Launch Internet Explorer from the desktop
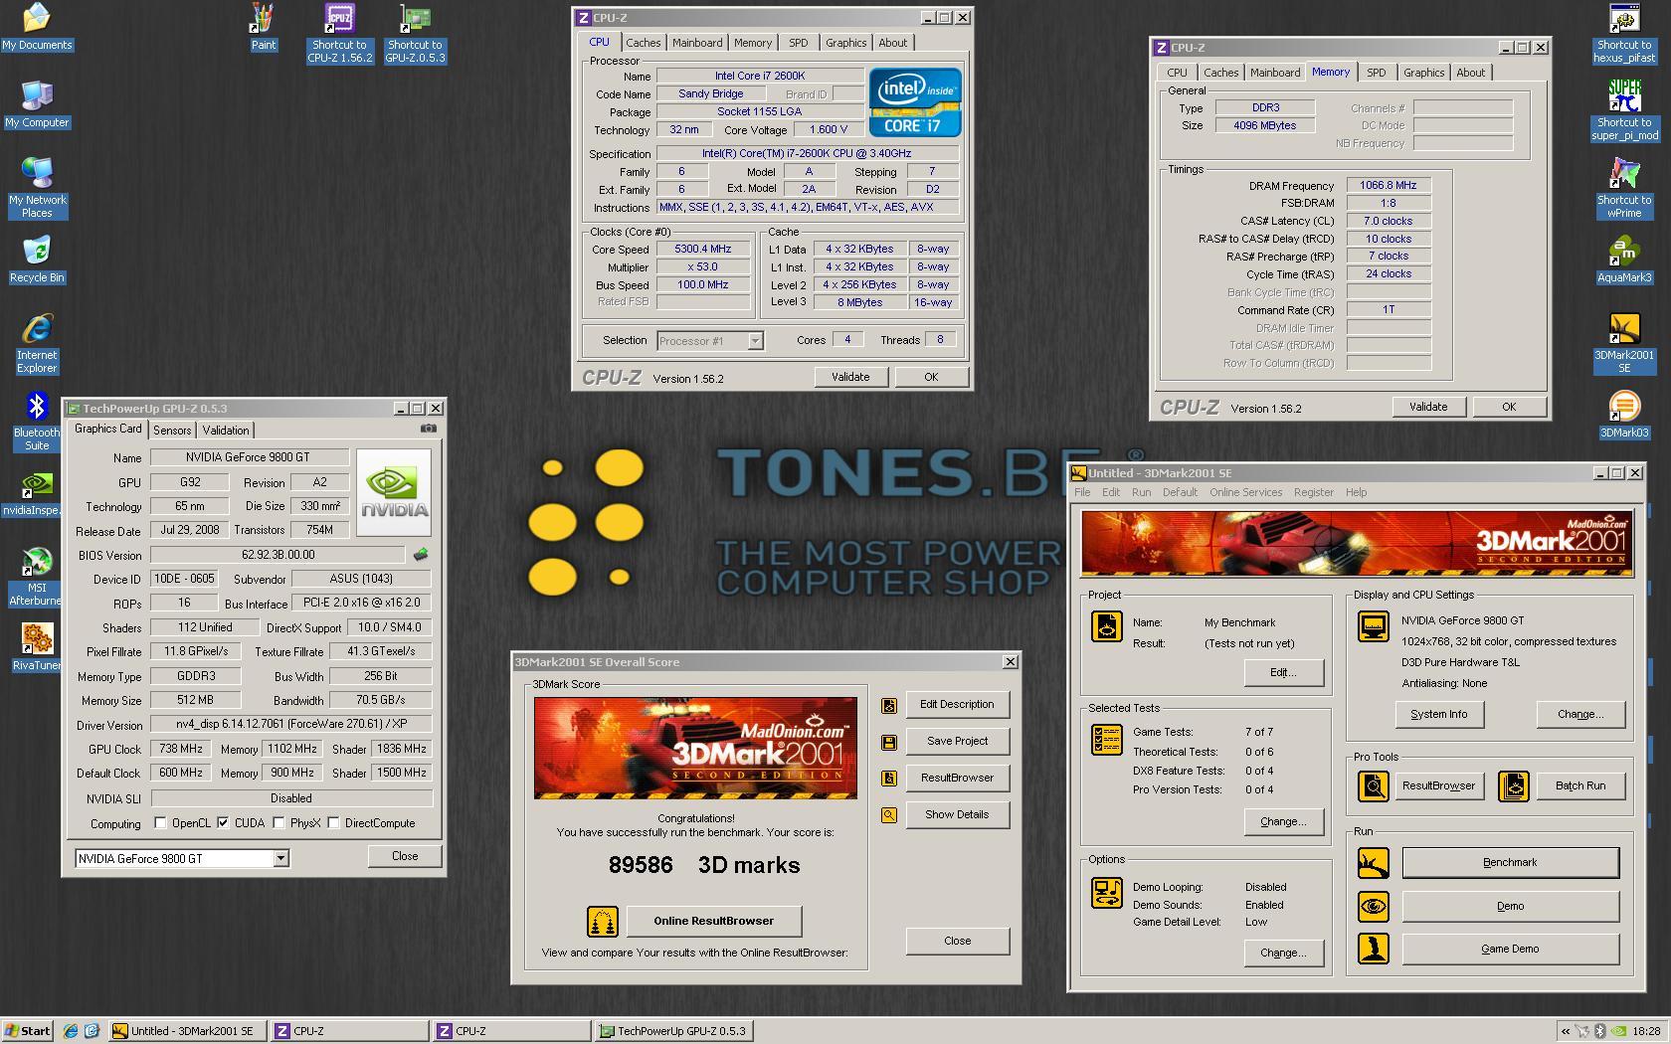This screenshot has height=1044, width=1671. click(37, 343)
